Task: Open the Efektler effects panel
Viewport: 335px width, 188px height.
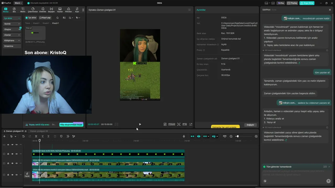Action: 43,10
